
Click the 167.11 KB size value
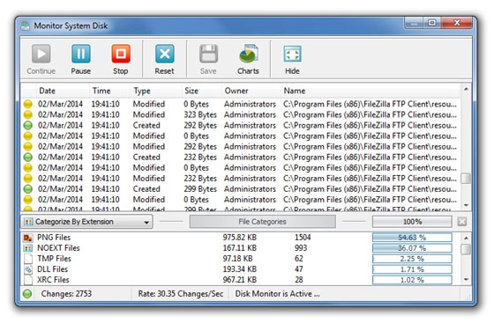(239, 248)
